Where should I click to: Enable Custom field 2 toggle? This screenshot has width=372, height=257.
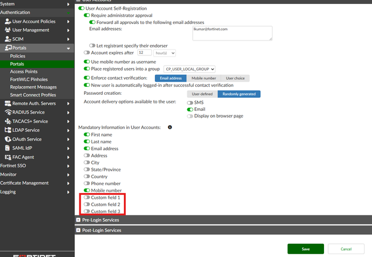pos(87,204)
